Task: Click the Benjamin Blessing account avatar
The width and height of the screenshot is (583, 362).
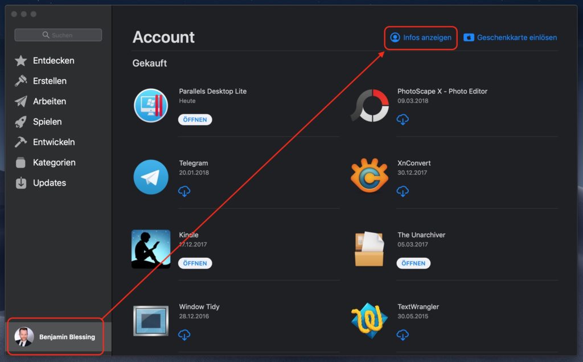Action: tap(26, 336)
